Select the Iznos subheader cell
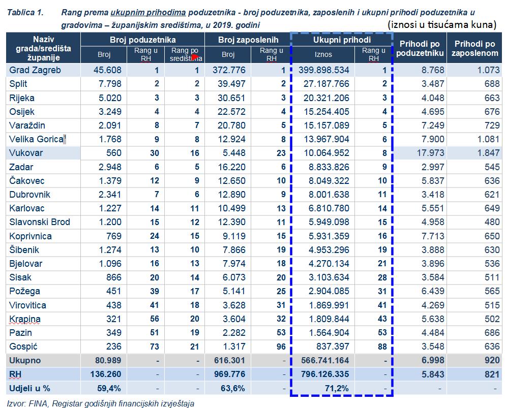The height and width of the screenshot is (408, 506). click(323, 54)
